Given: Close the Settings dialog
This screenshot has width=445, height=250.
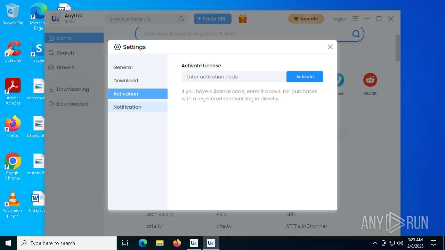Looking at the screenshot, I should tap(330, 47).
